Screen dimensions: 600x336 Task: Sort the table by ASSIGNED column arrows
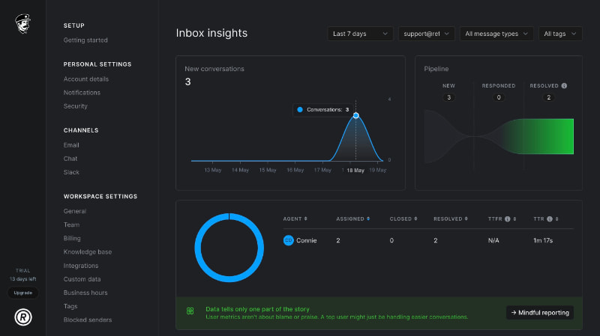[368, 219]
